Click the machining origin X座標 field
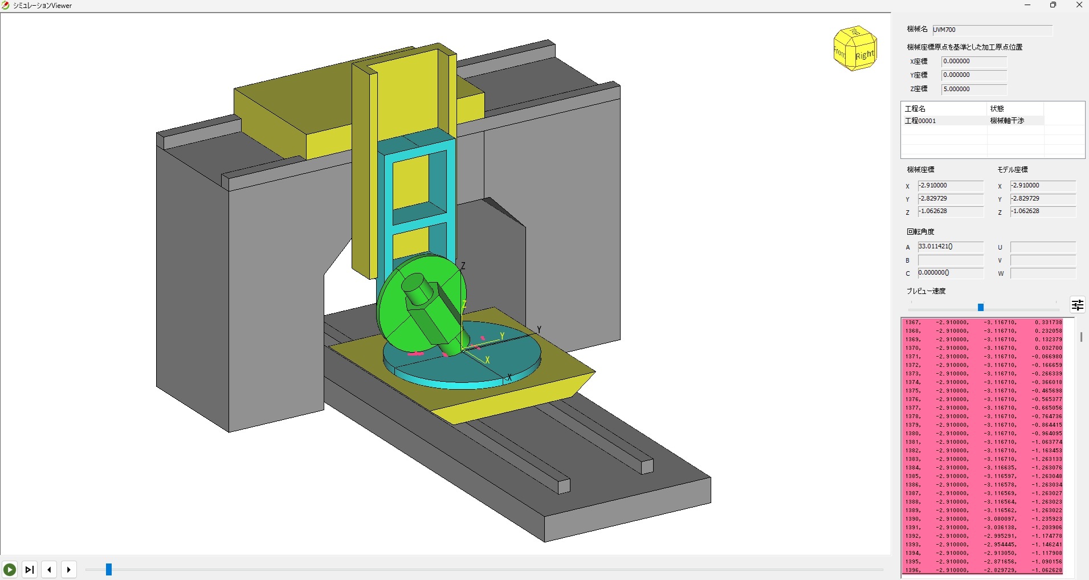Viewport: 1089px width, 580px height. pyautogui.click(x=974, y=62)
